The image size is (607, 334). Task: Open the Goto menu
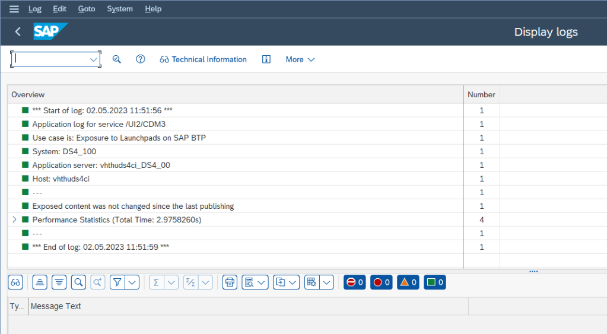(87, 9)
